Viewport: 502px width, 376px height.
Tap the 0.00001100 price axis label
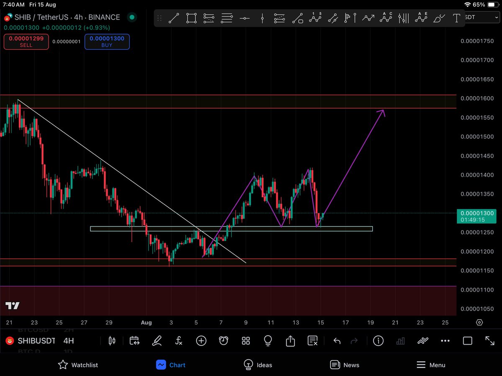point(477,290)
